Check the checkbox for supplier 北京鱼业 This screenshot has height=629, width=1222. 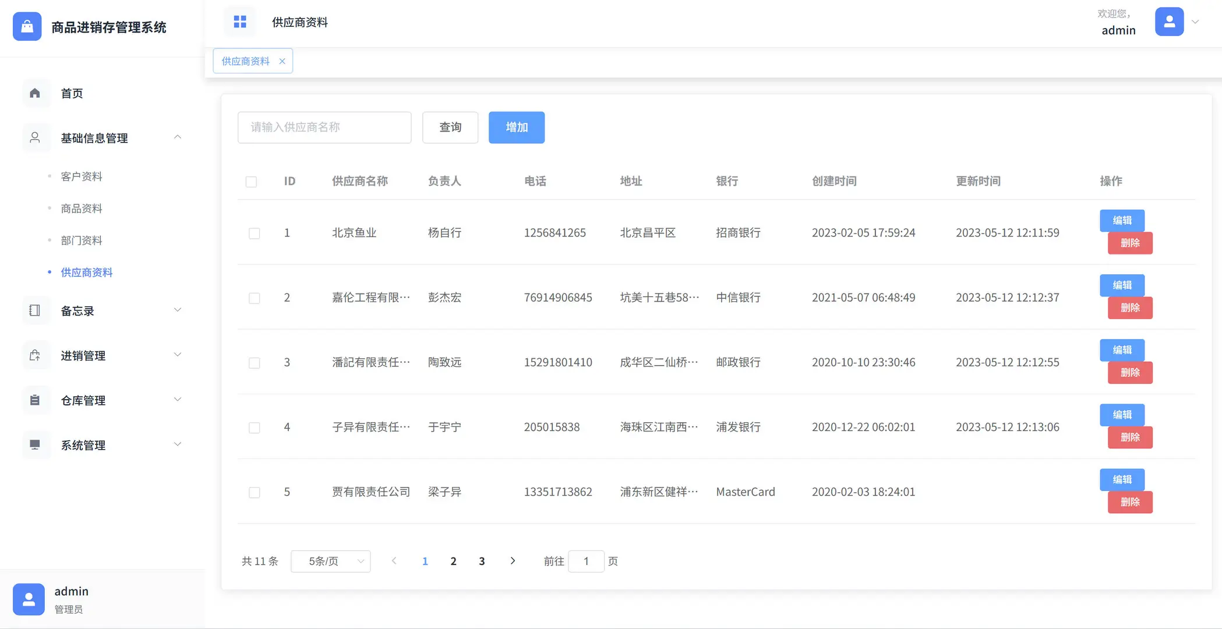[255, 233]
